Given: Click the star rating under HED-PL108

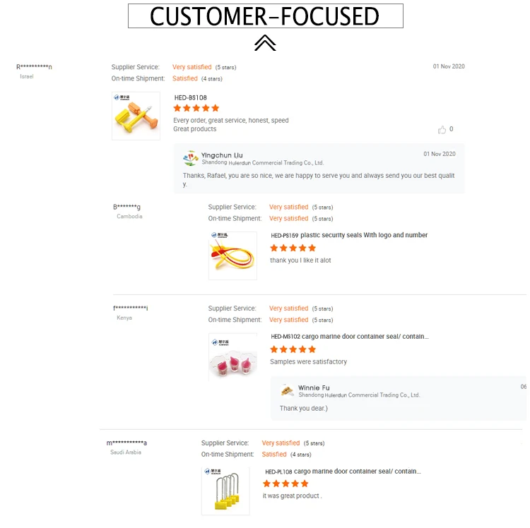Looking at the screenshot, I should point(285,484).
